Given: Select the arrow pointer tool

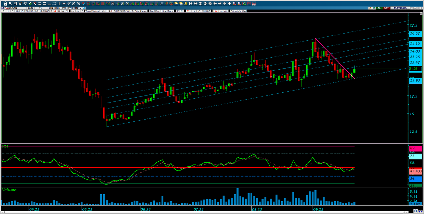Looking at the screenshot, I should coord(10,4).
